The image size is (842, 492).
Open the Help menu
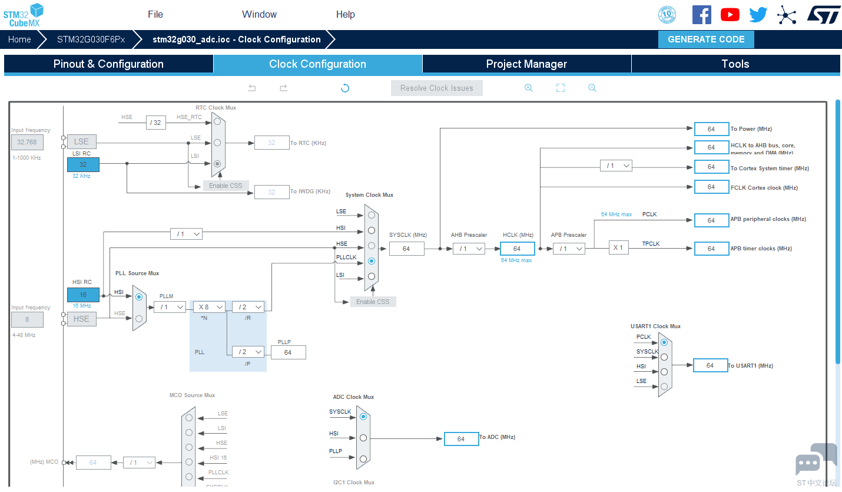(346, 15)
